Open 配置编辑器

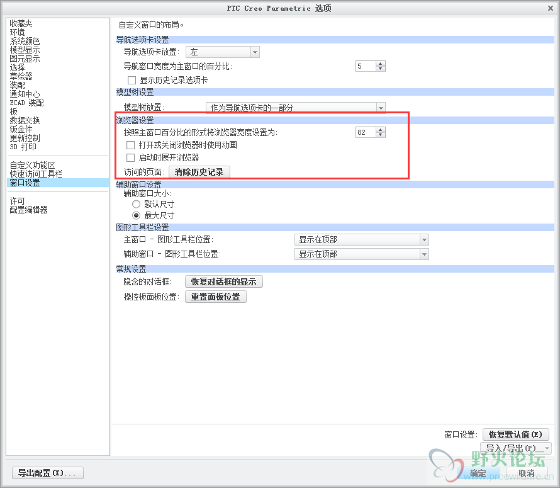click(x=28, y=210)
